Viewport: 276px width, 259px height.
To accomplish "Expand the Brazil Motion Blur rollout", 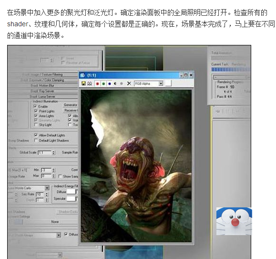I will click(x=42, y=86).
